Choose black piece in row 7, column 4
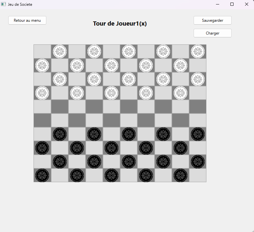The height and width of the screenshot is (232, 254). (x=94, y=134)
